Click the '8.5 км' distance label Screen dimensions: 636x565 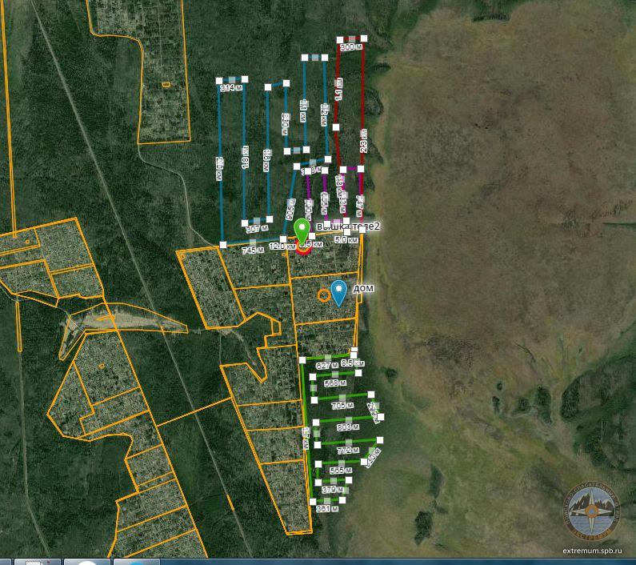pos(352,363)
